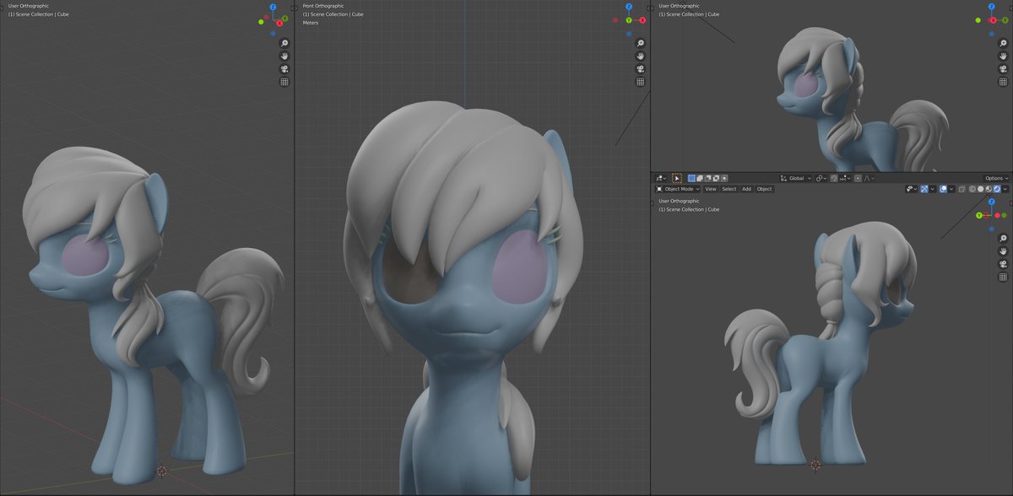This screenshot has width=1013, height=496.
Task: Open the editor type selector icon
Action: click(659, 178)
